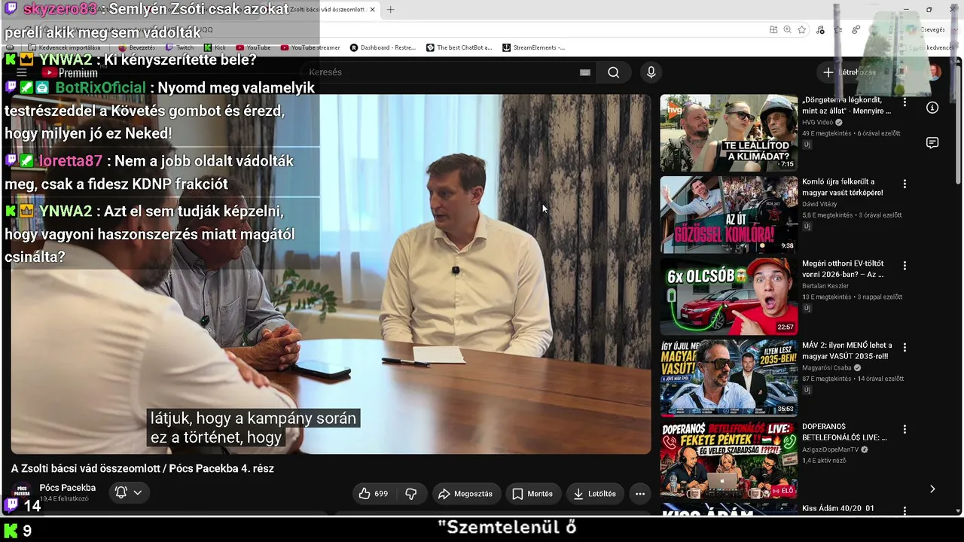The height and width of the screenshot is (542, 964).
Task: Open the Bertalan Keszler channel link
Action: coord(825,286)
